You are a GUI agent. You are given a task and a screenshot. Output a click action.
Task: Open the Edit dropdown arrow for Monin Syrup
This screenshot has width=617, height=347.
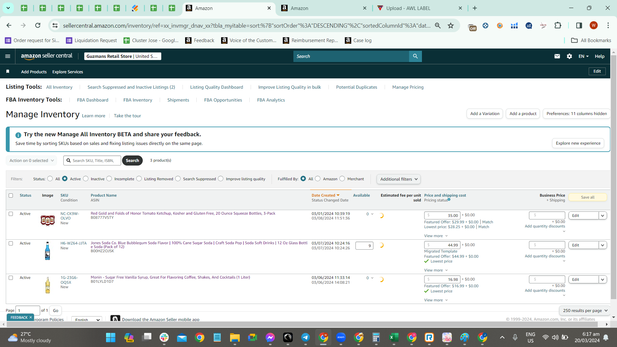603,280
